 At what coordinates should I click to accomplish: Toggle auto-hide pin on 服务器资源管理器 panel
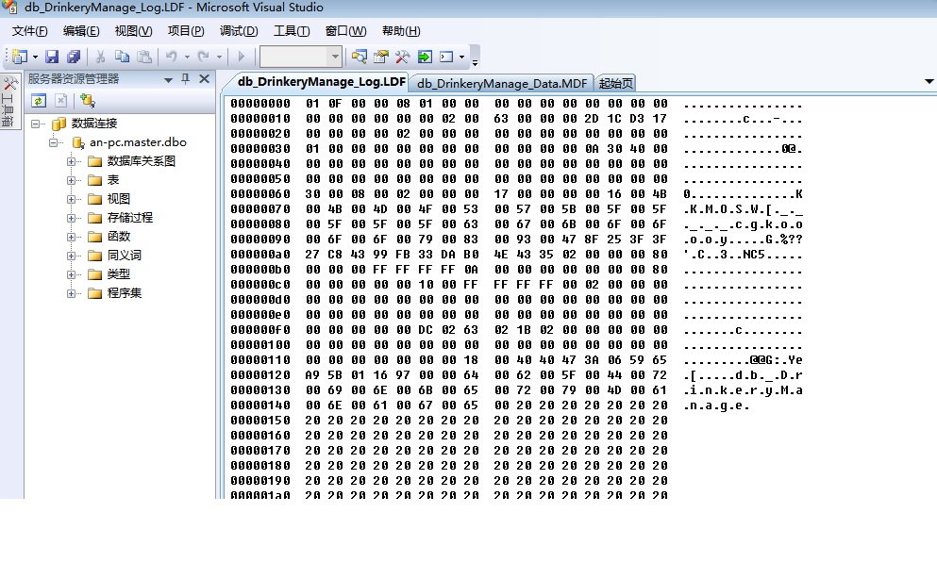click(x=185, y=79)
